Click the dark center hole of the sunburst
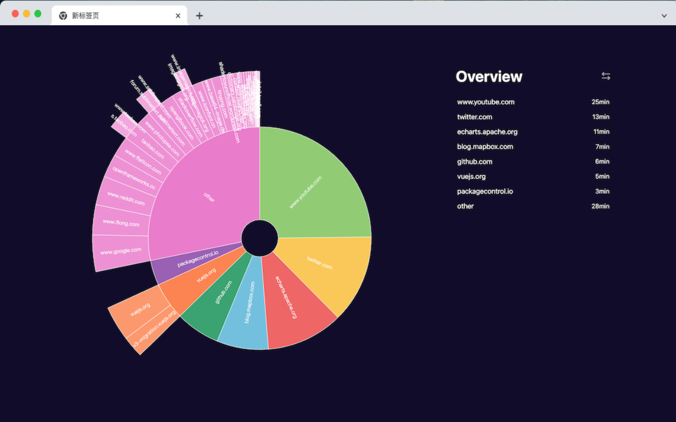This screenshot has width=676, height=422. (260, 238)
